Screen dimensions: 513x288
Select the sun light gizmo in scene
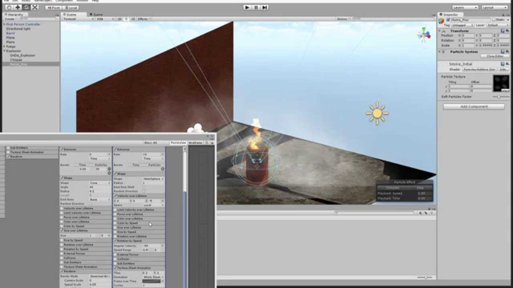click(377, 113)
